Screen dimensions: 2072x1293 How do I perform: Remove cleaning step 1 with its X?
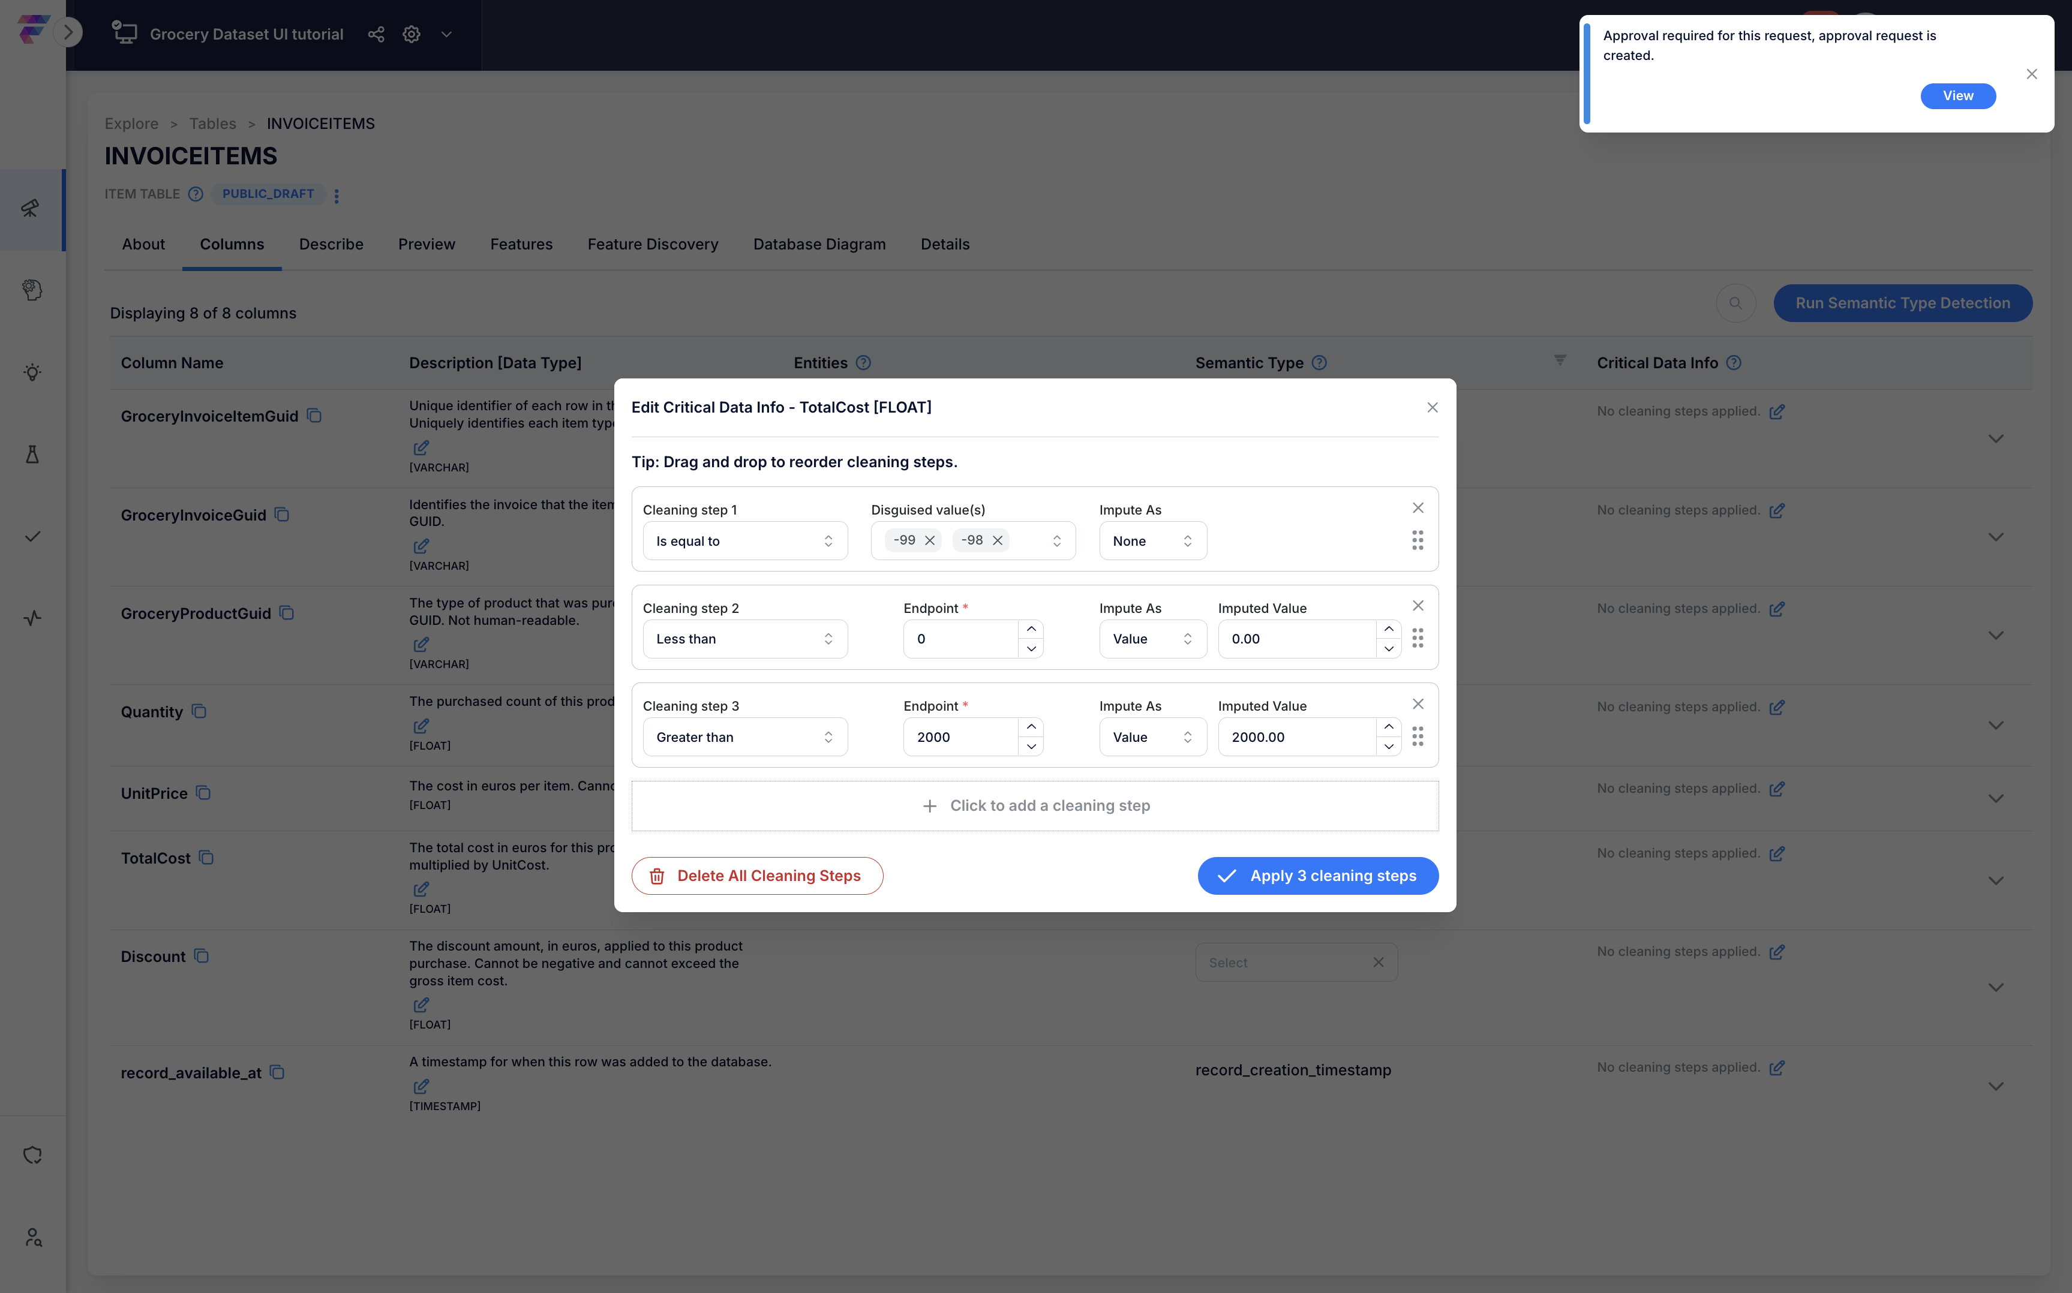click(1418, 508)
